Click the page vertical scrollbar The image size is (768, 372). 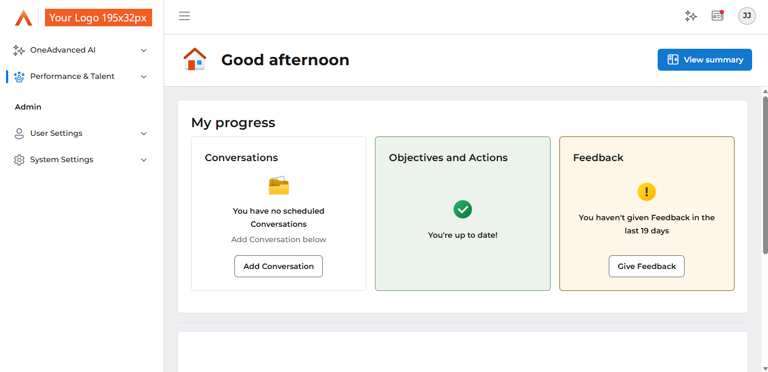click(765, 175)
